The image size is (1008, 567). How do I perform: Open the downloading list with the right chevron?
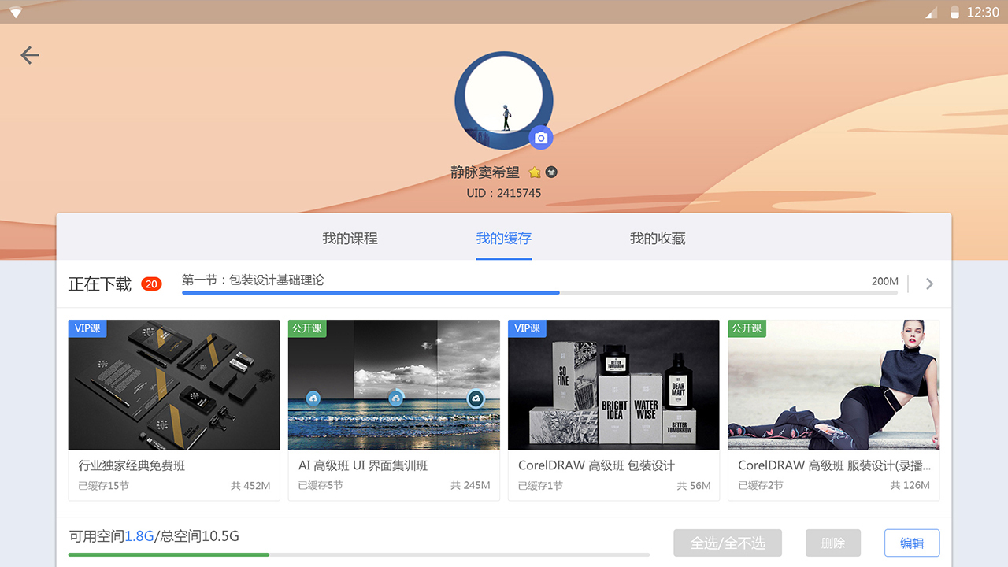tap(930, 283)
